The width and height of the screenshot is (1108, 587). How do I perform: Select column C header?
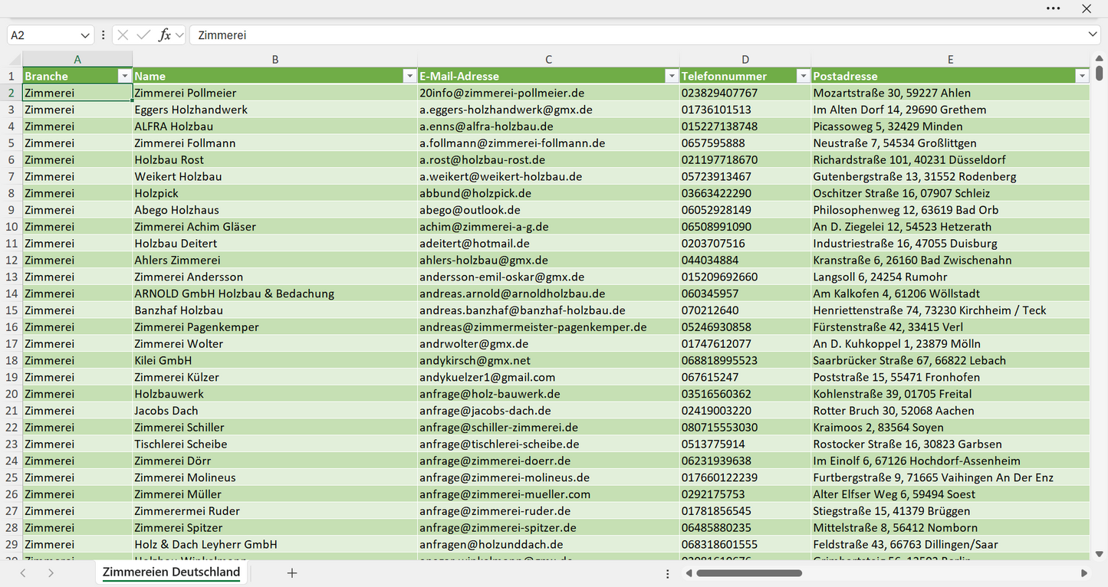click(548, 60)
